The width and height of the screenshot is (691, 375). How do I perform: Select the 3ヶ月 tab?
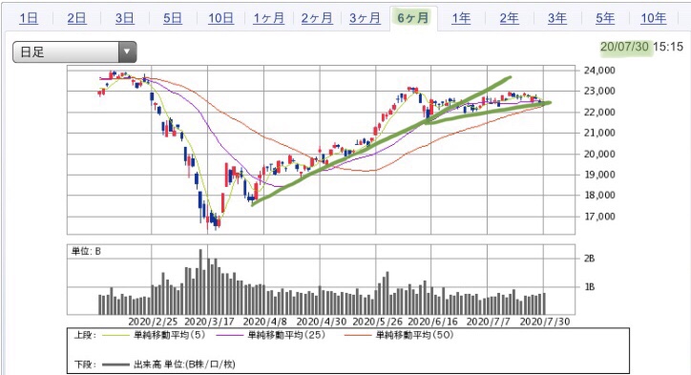point(365,18)
